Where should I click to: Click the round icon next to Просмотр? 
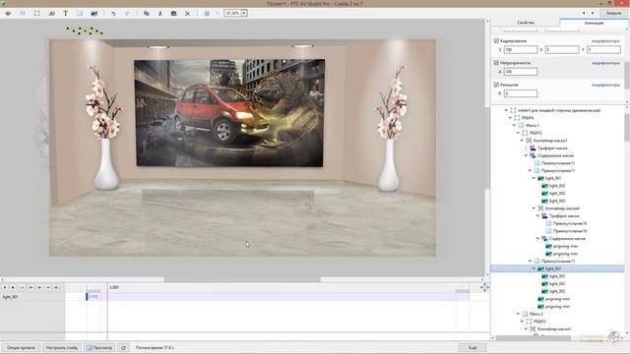tap(123, 347)
